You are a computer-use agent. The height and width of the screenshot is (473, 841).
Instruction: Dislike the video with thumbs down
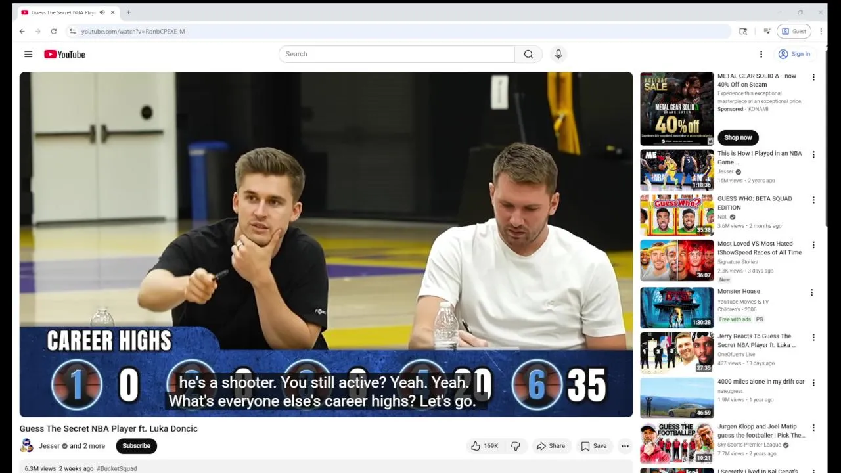pyautogui.click(x=516, y=446)
